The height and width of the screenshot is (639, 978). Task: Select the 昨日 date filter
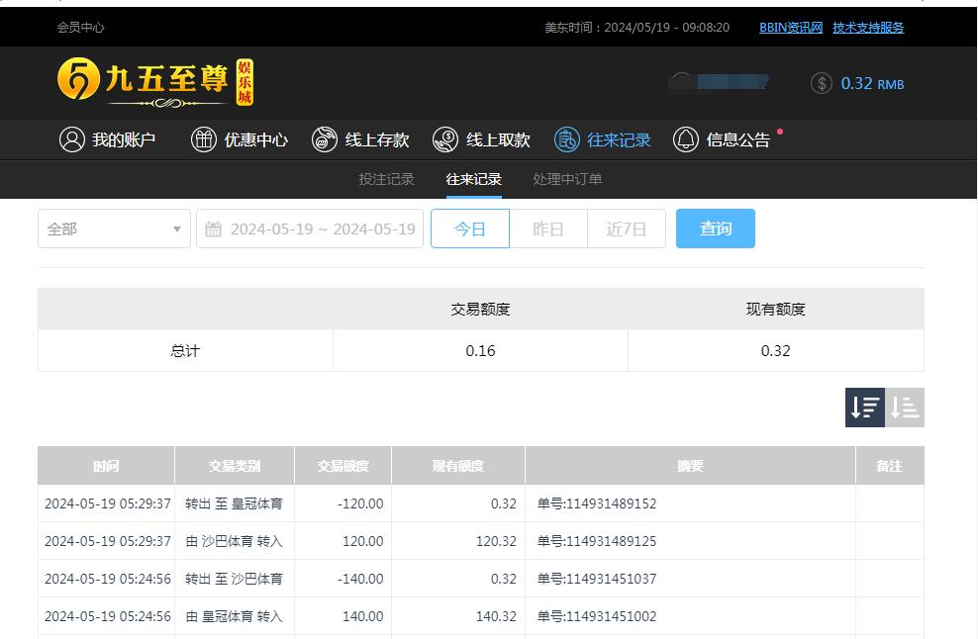(548, 228)
